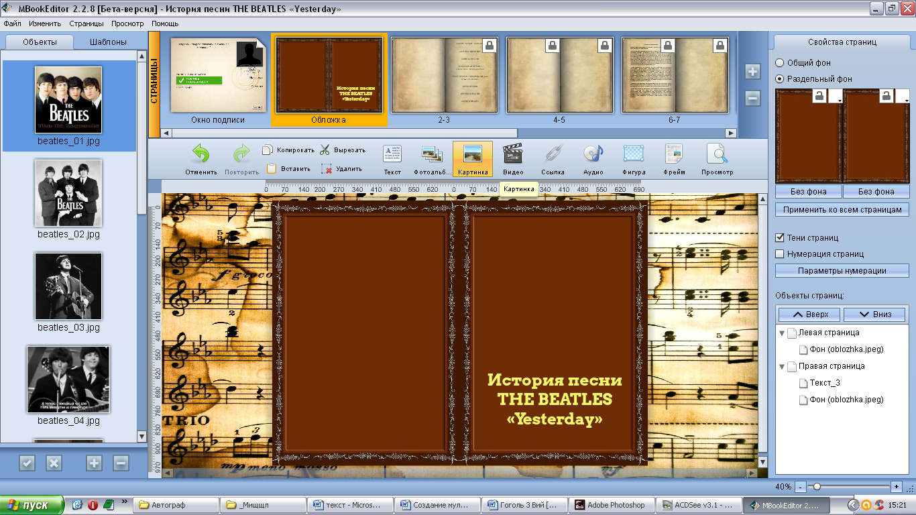Open the Автограф folder in the taskbar
This screenshot has height=515, width=916.
pos(176,505)
